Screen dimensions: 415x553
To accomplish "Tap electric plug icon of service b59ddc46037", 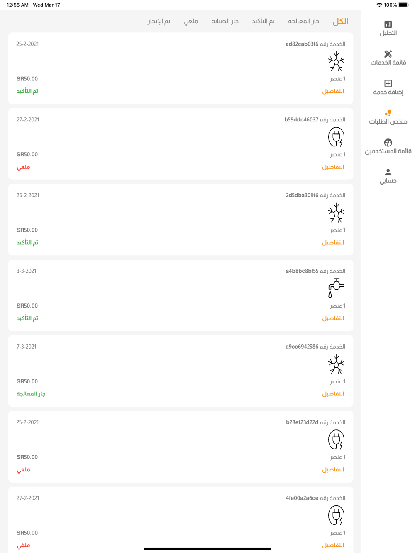I will pyautogui.click(x=336, y=137).
